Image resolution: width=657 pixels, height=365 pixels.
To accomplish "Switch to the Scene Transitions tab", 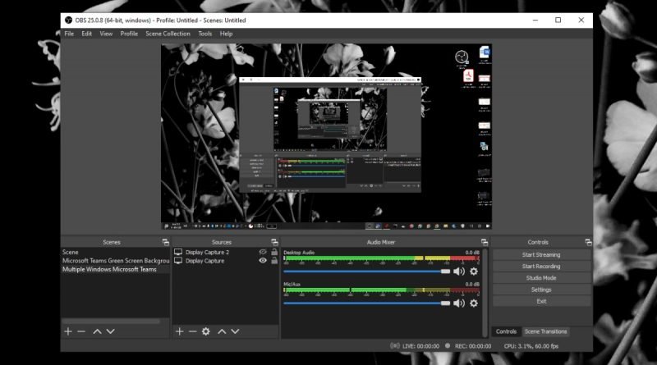I will click(x=545, y=331).
